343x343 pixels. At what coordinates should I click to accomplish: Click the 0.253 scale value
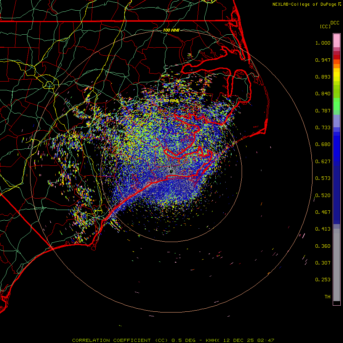(323, 280)
